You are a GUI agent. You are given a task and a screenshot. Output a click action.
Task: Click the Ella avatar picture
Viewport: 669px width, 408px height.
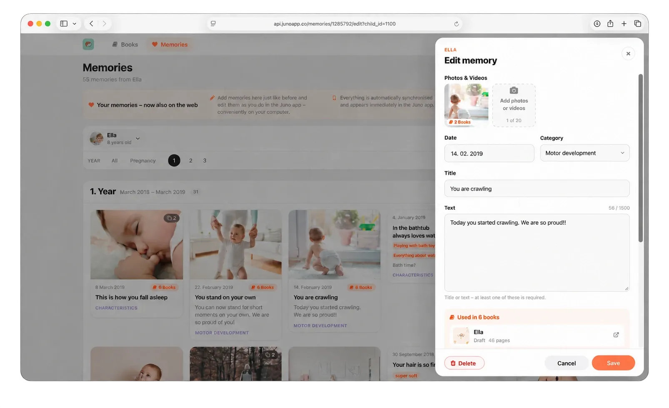coord(97,139)
